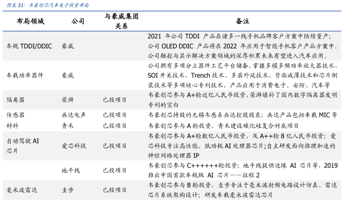
Task: Click the note '韦豪创芯持股的无锡韦感系共达控股股东'
Action: click(x=242, y=115)
